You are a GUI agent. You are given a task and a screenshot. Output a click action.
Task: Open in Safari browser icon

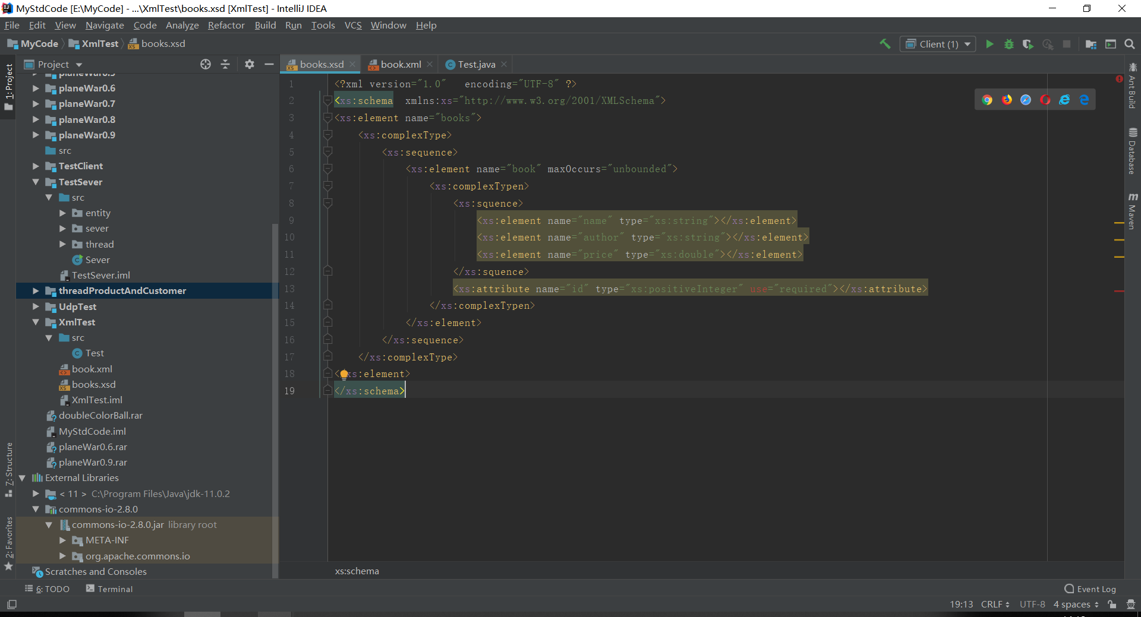point(1026,100)
